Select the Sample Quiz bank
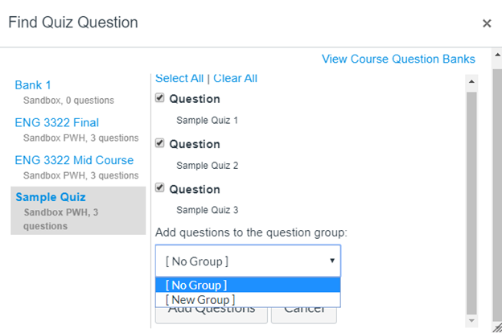The width and height of the screenshot is (502, 333). tap(50, 197)
